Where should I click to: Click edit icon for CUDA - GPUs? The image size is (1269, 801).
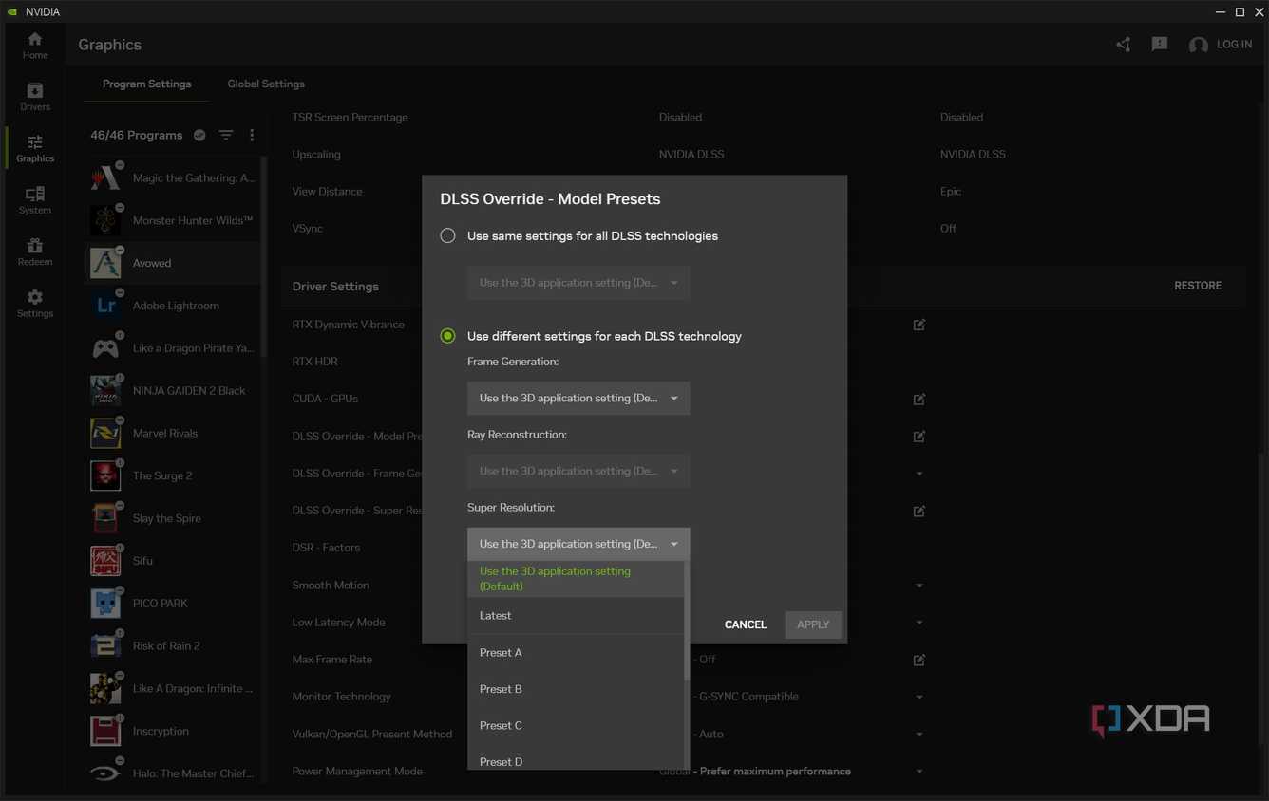click(x=919, y=399)
